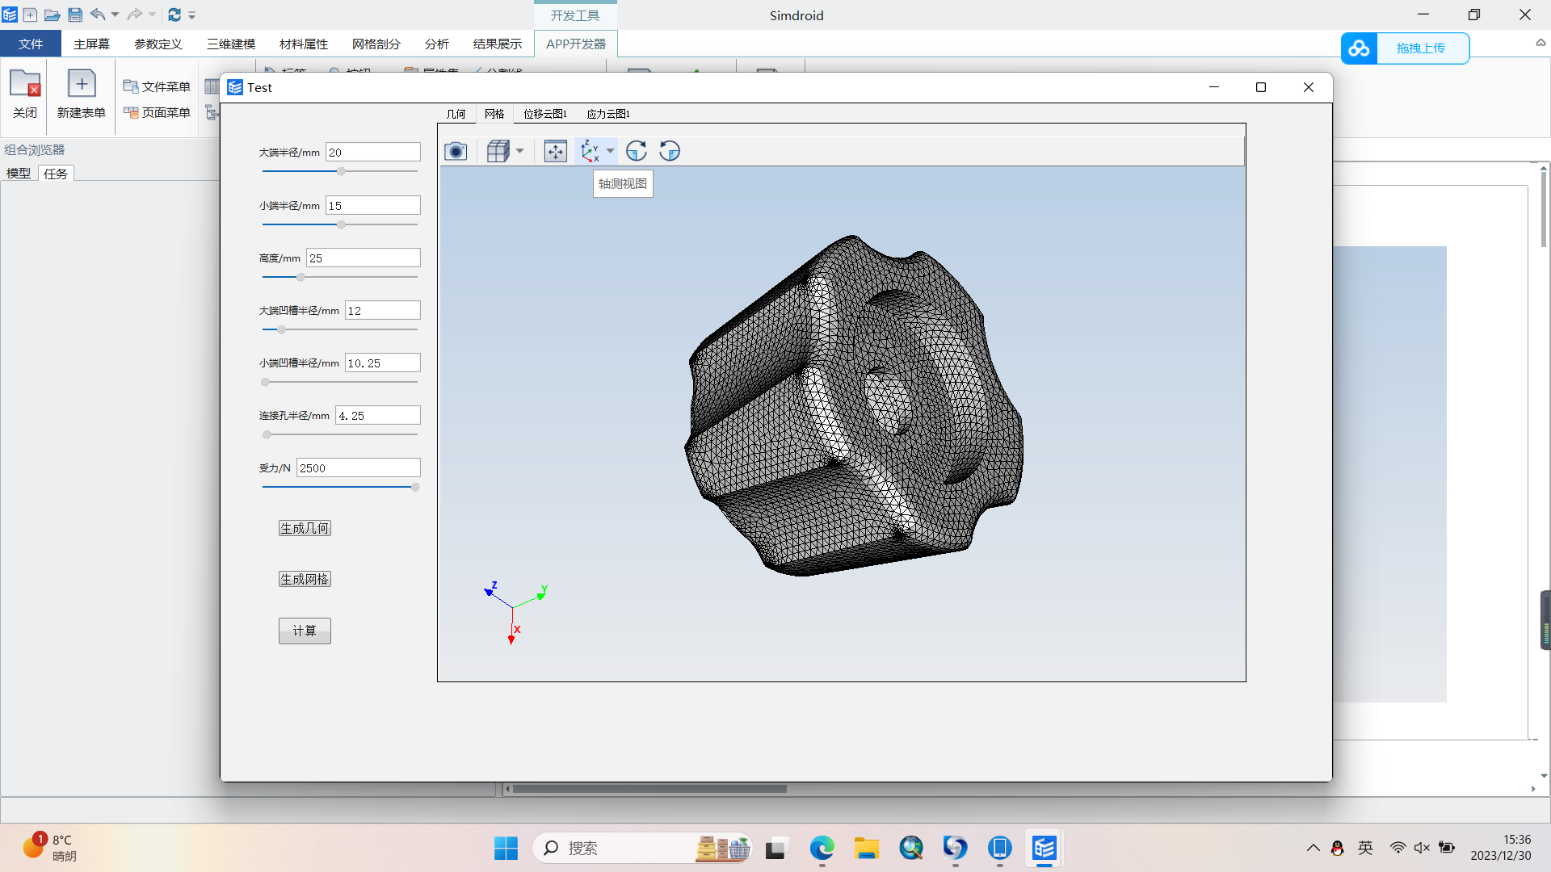Screen dimensions: 1551x872
Task: Select the APP开发器 ribbon tab
Action: [x=576, y=44]
